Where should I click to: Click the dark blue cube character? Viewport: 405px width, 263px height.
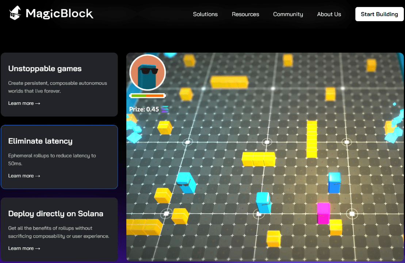tap(334, 183)
